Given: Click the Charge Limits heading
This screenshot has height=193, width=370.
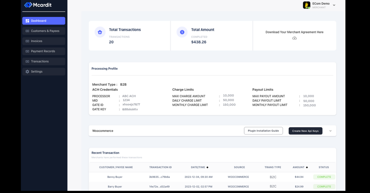Looking at the screenshot, I should coord(183,90).
